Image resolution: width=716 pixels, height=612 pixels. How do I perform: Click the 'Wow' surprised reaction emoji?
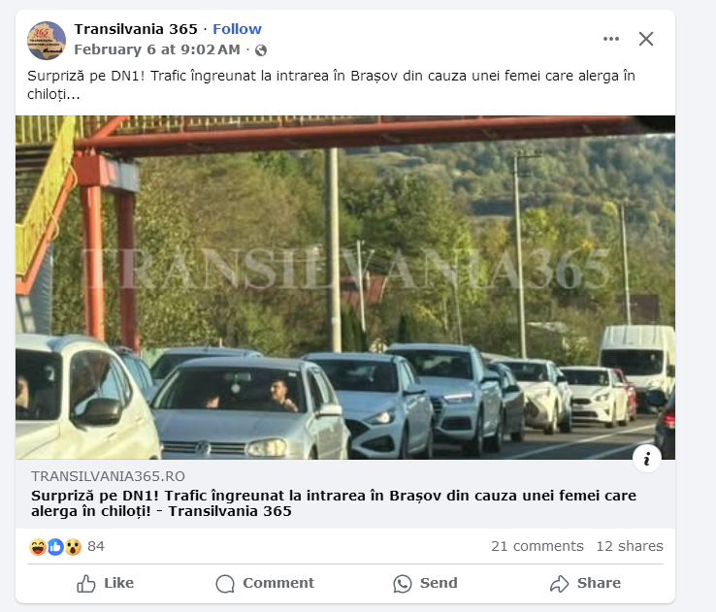[x=73, y=547]
